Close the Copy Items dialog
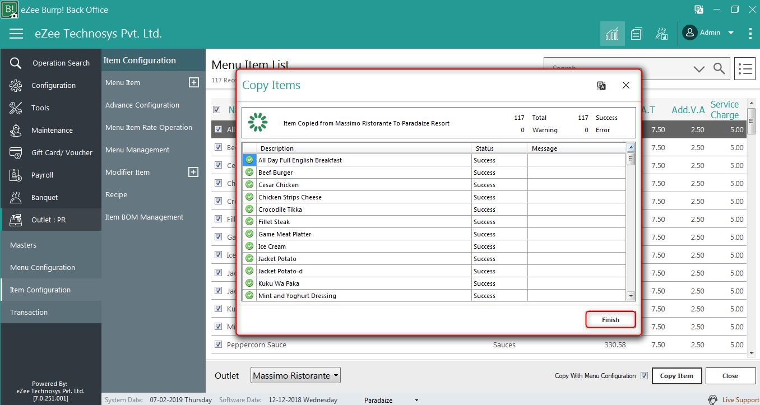This screenshot has height=405, width=760. tap(626, 85)
